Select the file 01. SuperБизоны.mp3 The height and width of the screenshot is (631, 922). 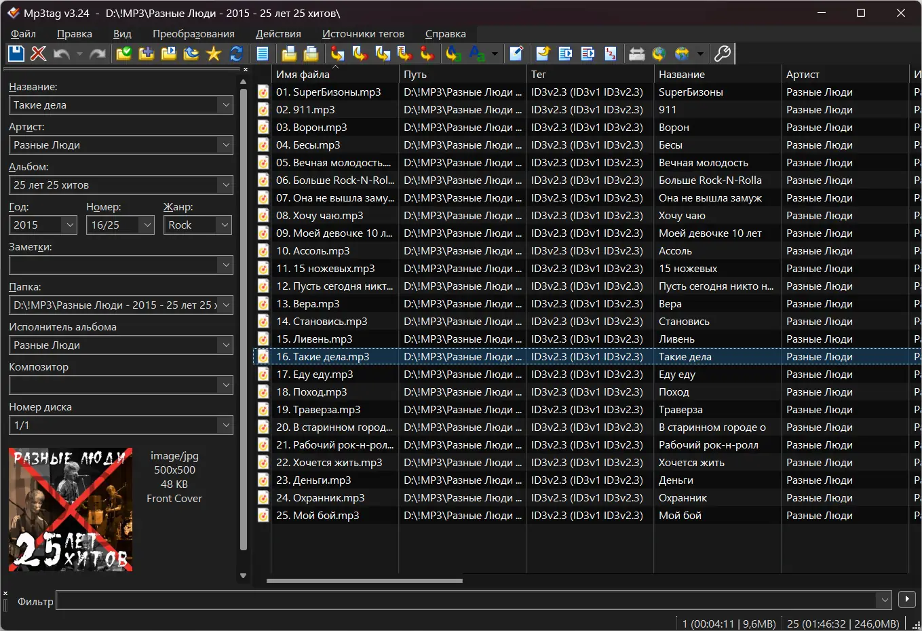(328, 92)
